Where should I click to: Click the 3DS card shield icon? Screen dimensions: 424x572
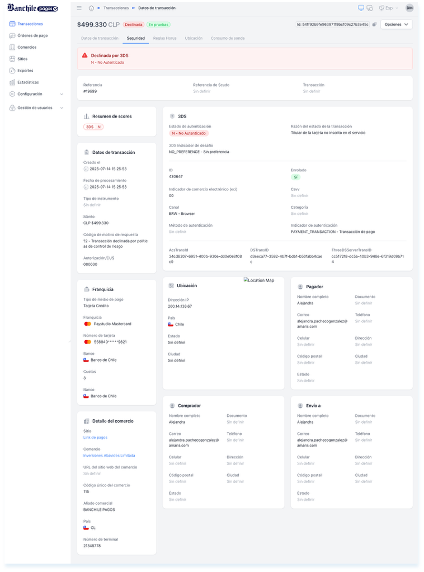coord(172,116)
